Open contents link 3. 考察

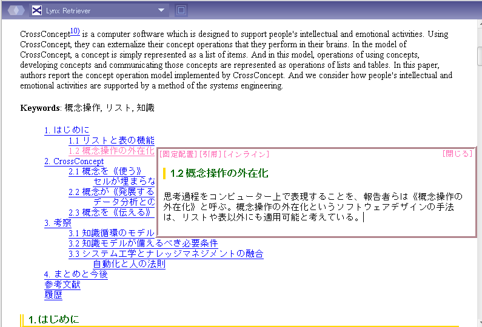[58, 223]
